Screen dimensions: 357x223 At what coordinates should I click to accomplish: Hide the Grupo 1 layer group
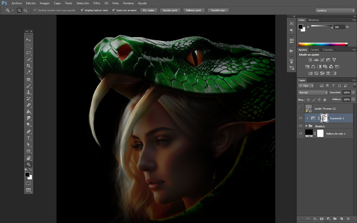300,125
